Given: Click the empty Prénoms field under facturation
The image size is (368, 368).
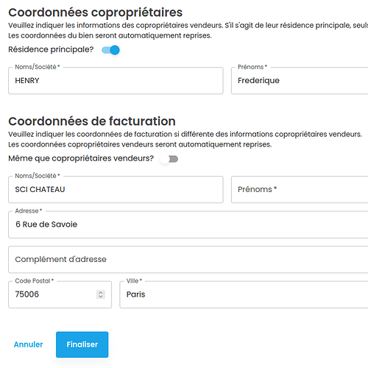Looking at the screenshot, I should coord(300,189).
